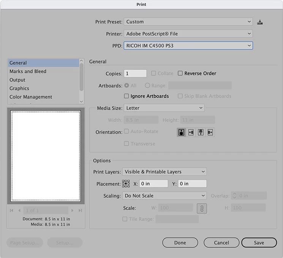Viewport: 283px width, 258px height.
Task: Go to the last preview page
Action: 80,211
